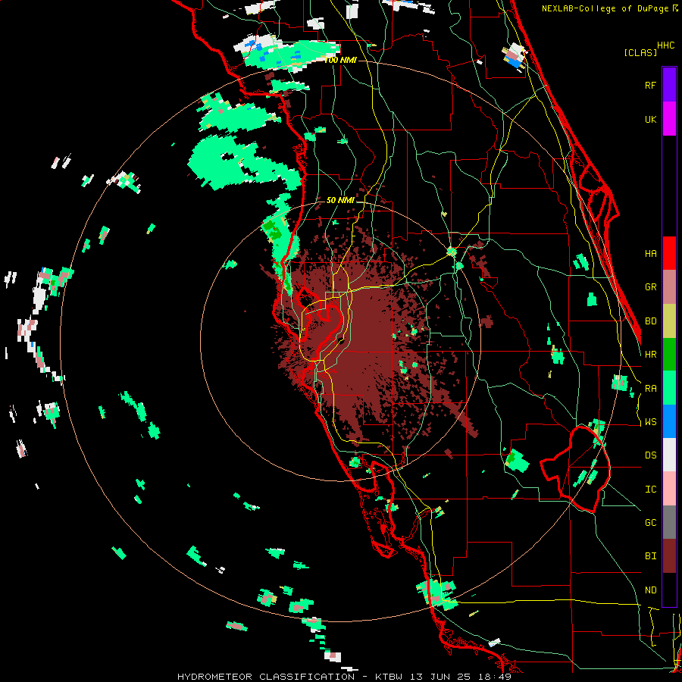Screen dimensions: 682x682
Task: Click the GC gray legend swatch
Action: tap(669, 523)
